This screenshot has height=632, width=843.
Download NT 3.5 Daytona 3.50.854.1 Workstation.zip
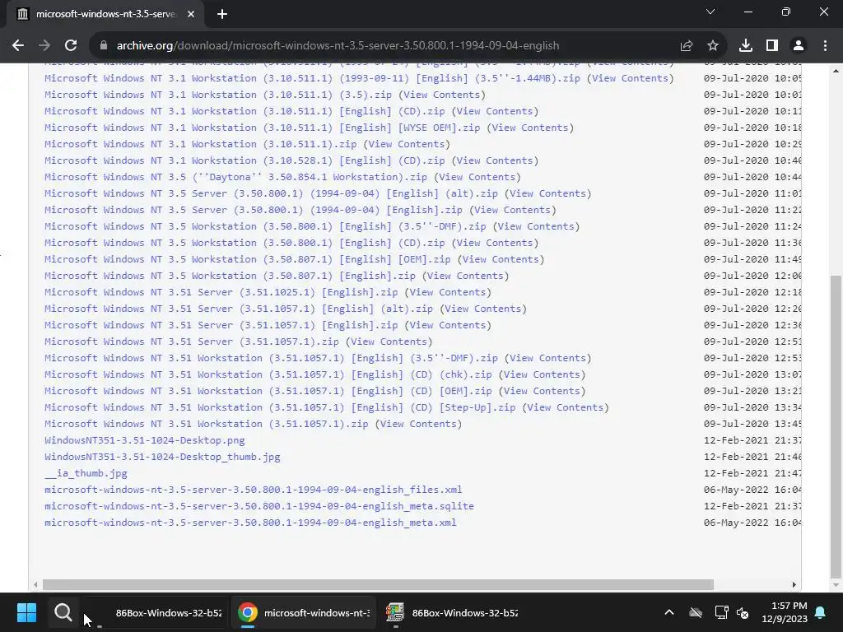click(x=235, y=177)
